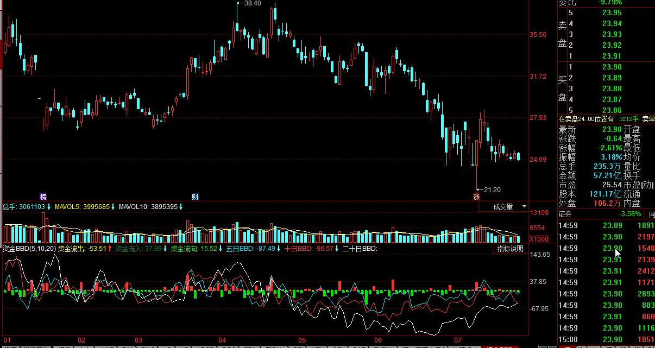
Task: Click the 24.09 price axis label
Action: point(538,159)
